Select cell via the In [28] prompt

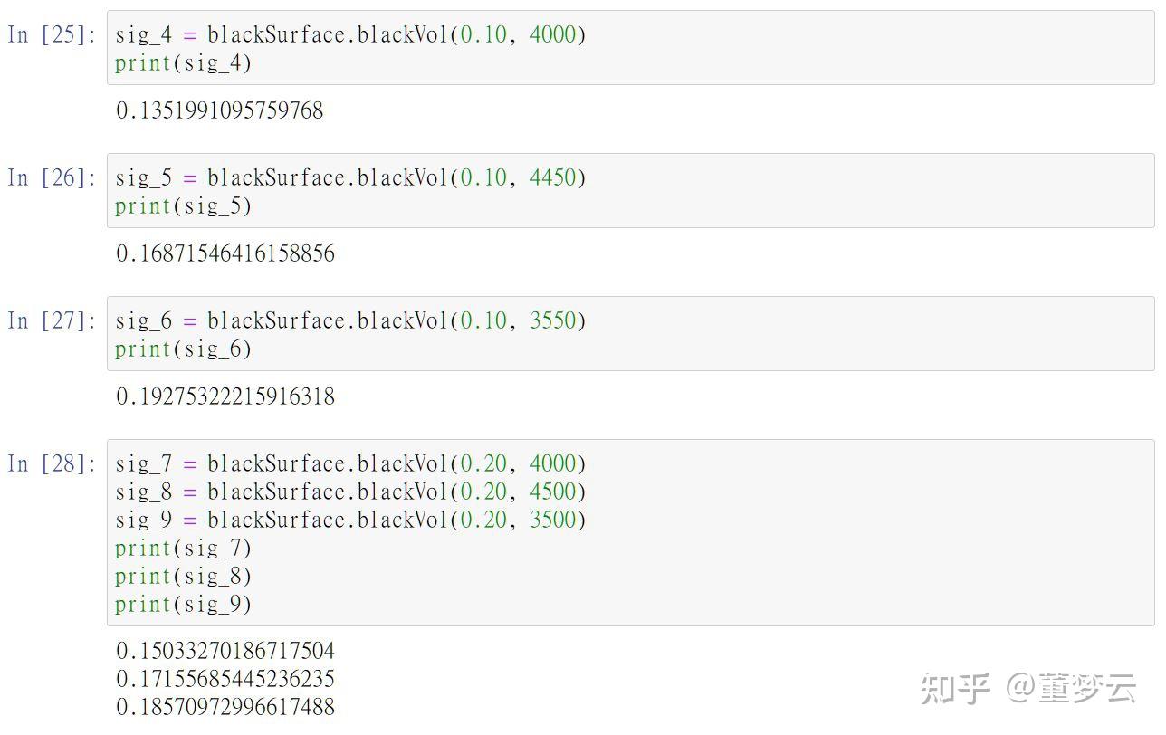[x=52, y=464]
